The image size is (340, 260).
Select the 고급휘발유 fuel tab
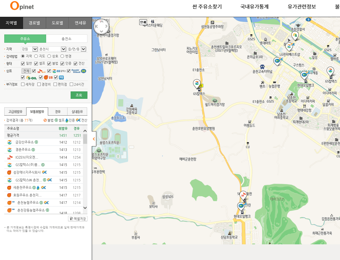[x=15, y=112]
